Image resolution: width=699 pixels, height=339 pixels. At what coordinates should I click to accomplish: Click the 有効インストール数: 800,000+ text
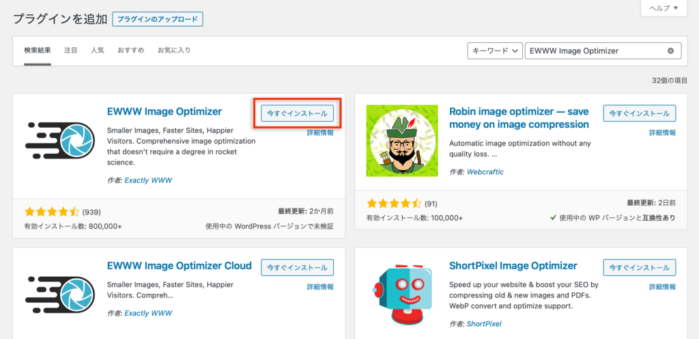coord(73,226)
